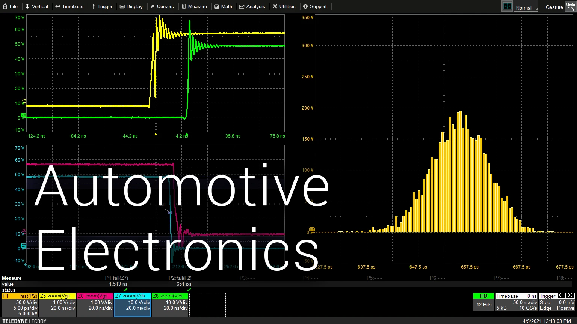Open the Analysis menu

(252, 6)
